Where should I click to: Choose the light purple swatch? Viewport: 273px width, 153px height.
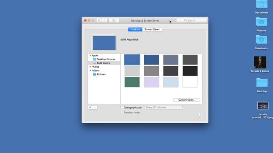pyautogui.click(x=151, y=82)
